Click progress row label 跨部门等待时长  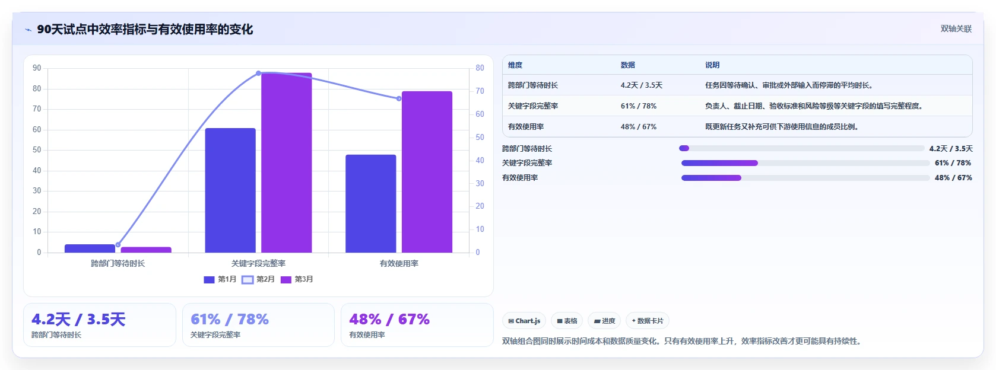point(527,149)
